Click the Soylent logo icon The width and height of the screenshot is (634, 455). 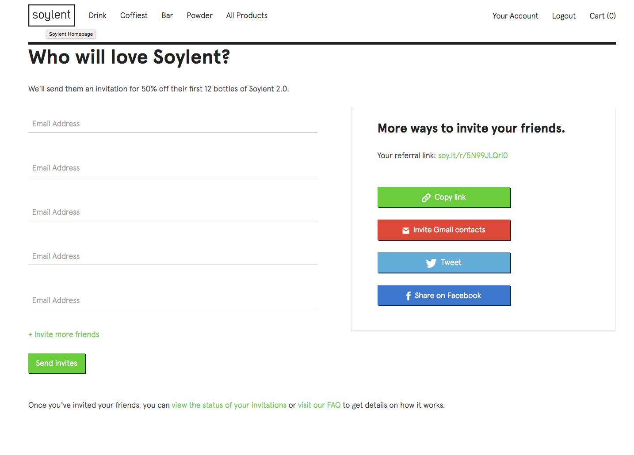click(x=52, y=15)
